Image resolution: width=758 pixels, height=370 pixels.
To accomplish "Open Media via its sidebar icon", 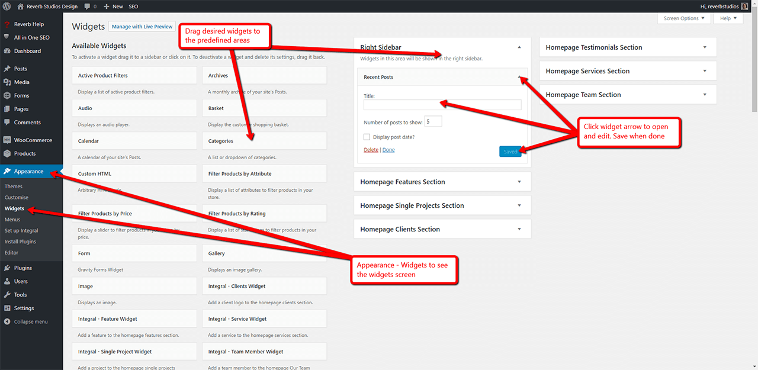I will tap(7, 82).
